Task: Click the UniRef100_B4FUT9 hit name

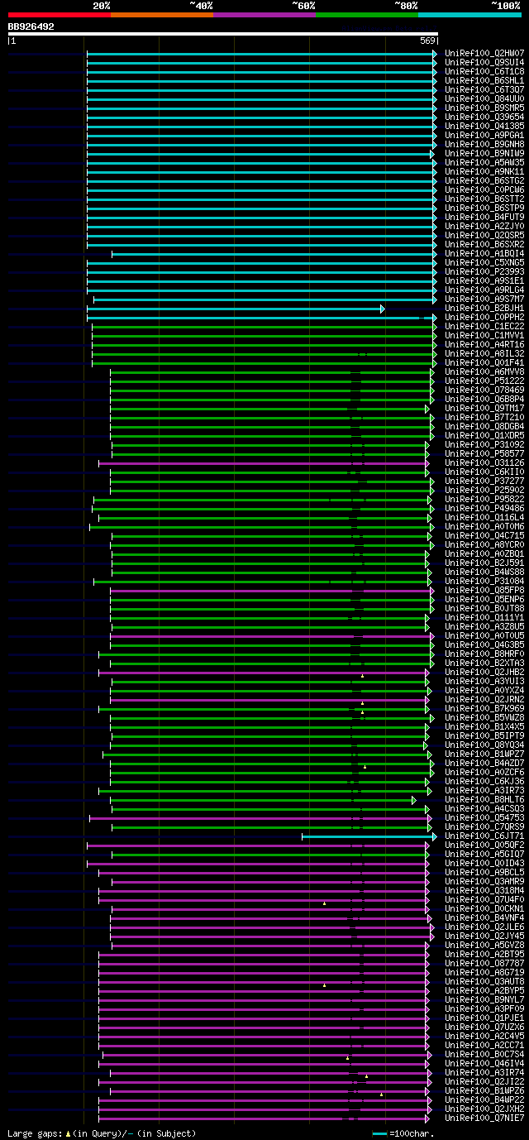Action: tap(484, 218)
